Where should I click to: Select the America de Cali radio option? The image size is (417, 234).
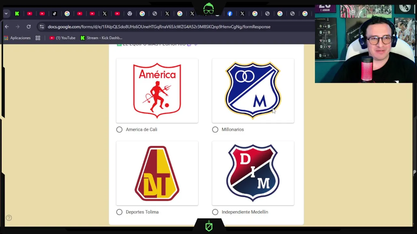pyautogui.click(x=119, y=129)
